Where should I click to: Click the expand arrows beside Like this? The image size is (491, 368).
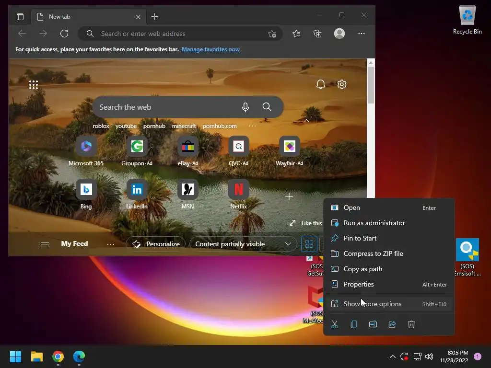pyautogui.click(x=292, y=223)
